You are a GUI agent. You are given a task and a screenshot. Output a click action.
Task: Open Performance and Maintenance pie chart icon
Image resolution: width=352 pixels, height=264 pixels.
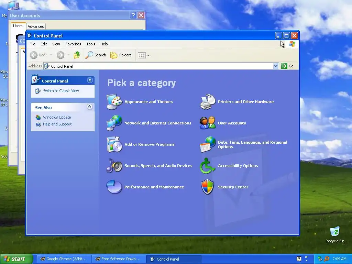114,187
